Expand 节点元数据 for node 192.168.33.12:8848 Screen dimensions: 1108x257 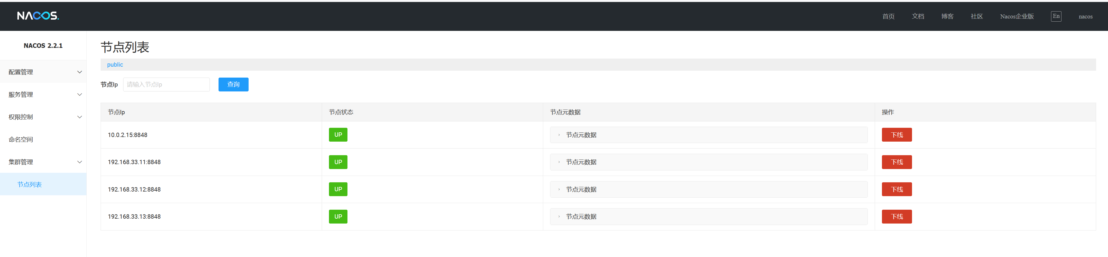point(581,189)
